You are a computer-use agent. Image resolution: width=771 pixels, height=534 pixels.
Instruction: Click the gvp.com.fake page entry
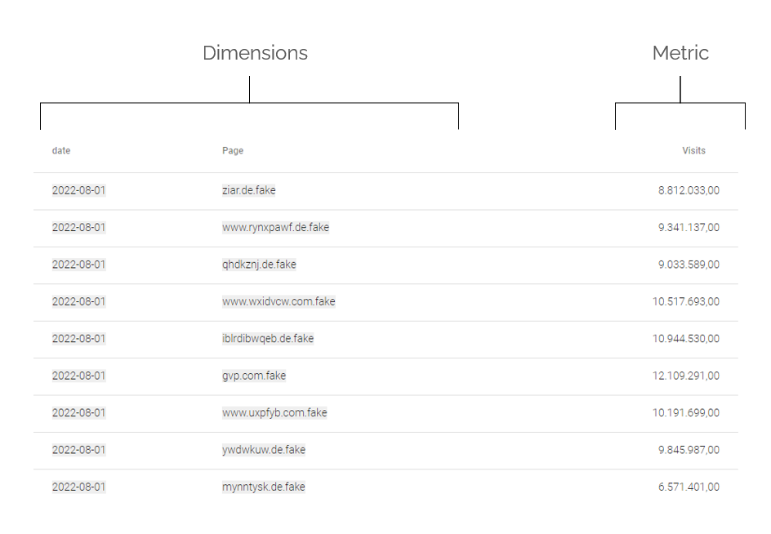(254, 376)
